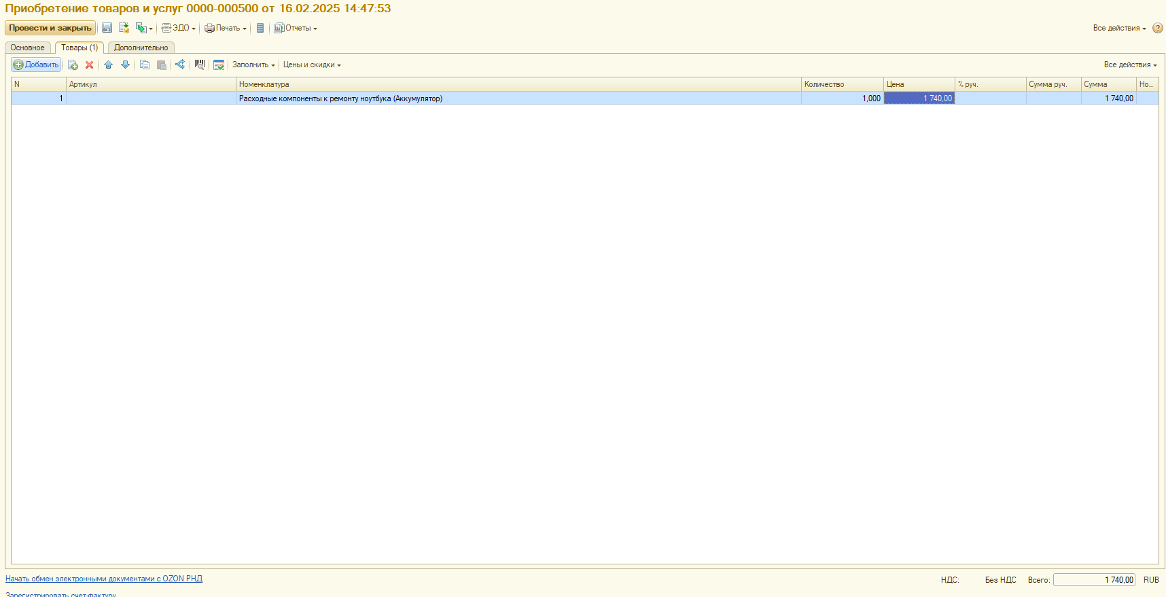Select the Цена cell with 1 740,00

(x=919, y=98)
